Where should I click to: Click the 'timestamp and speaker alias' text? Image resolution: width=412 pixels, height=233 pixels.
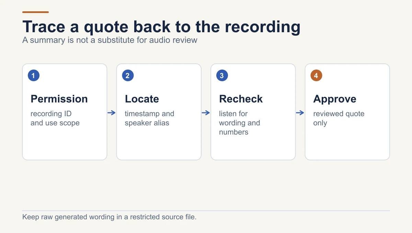click(149, 118)
